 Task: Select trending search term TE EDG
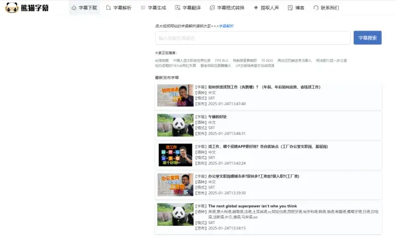tap(266, 60)
